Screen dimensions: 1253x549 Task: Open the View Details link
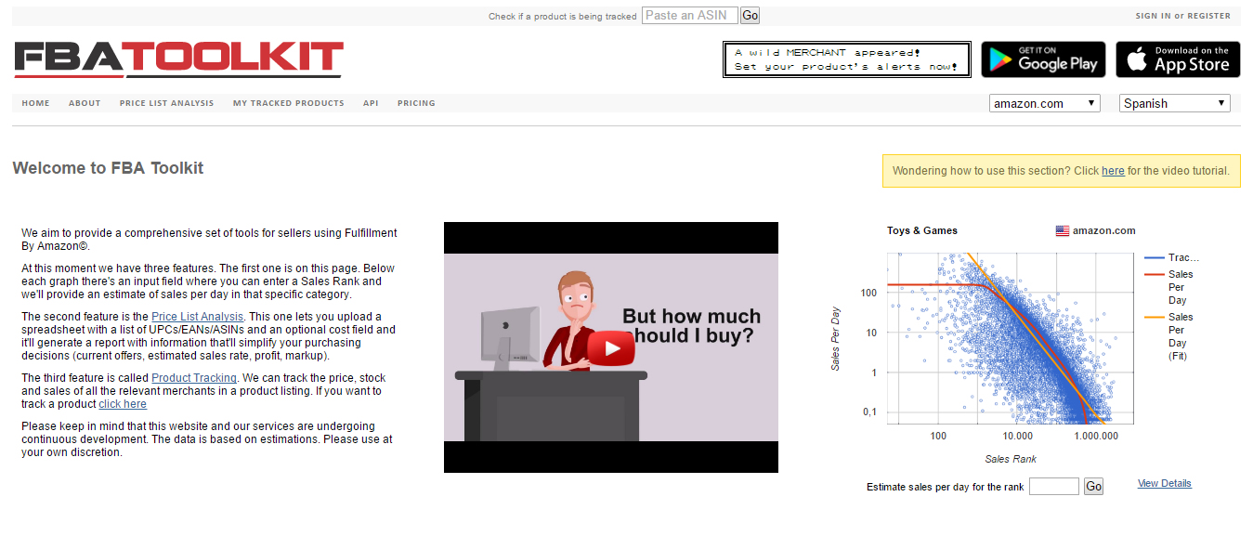coord(1165,483)
